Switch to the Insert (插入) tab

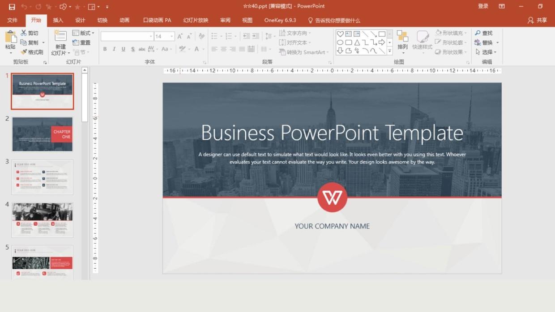[x=58, y=20]
